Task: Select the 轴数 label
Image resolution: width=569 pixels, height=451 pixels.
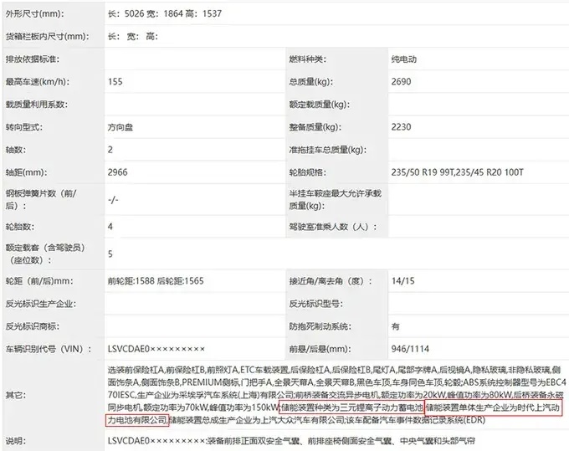Action: [x=15, y=150]
